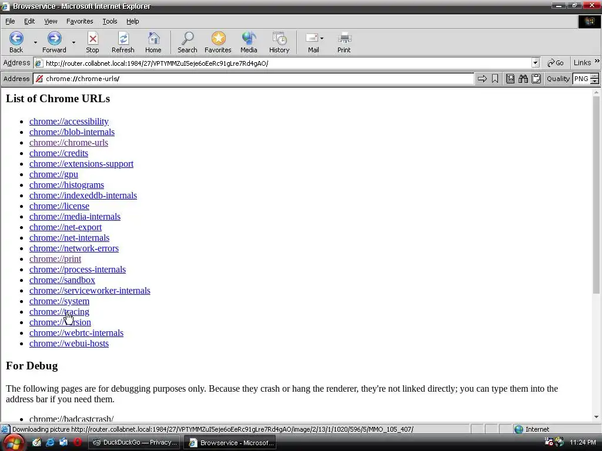
Task: Open the chrome://serviceworker-internals link
Action: [90, 291]
